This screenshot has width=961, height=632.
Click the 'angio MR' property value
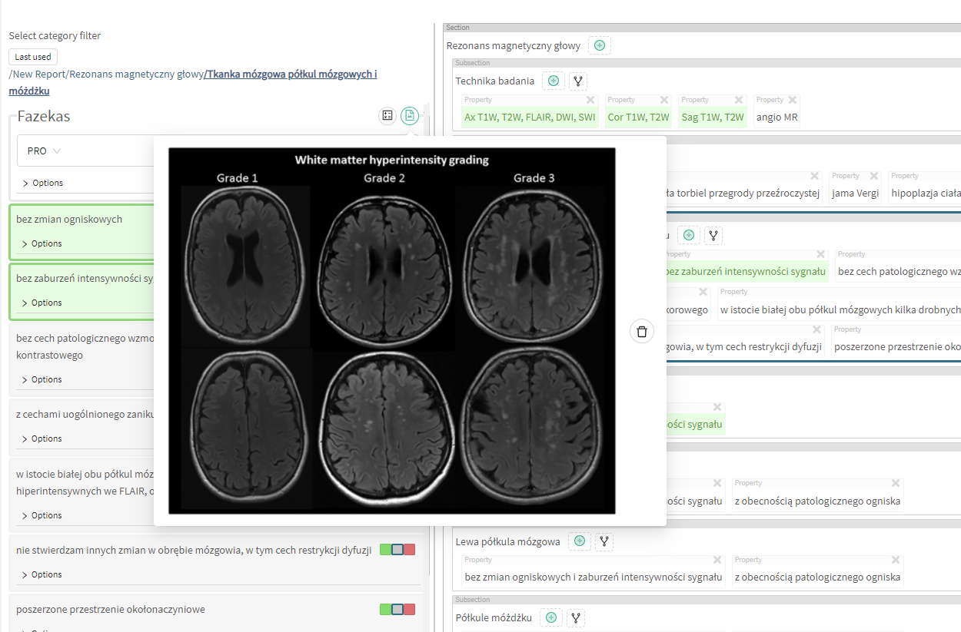tap(776, 117)
